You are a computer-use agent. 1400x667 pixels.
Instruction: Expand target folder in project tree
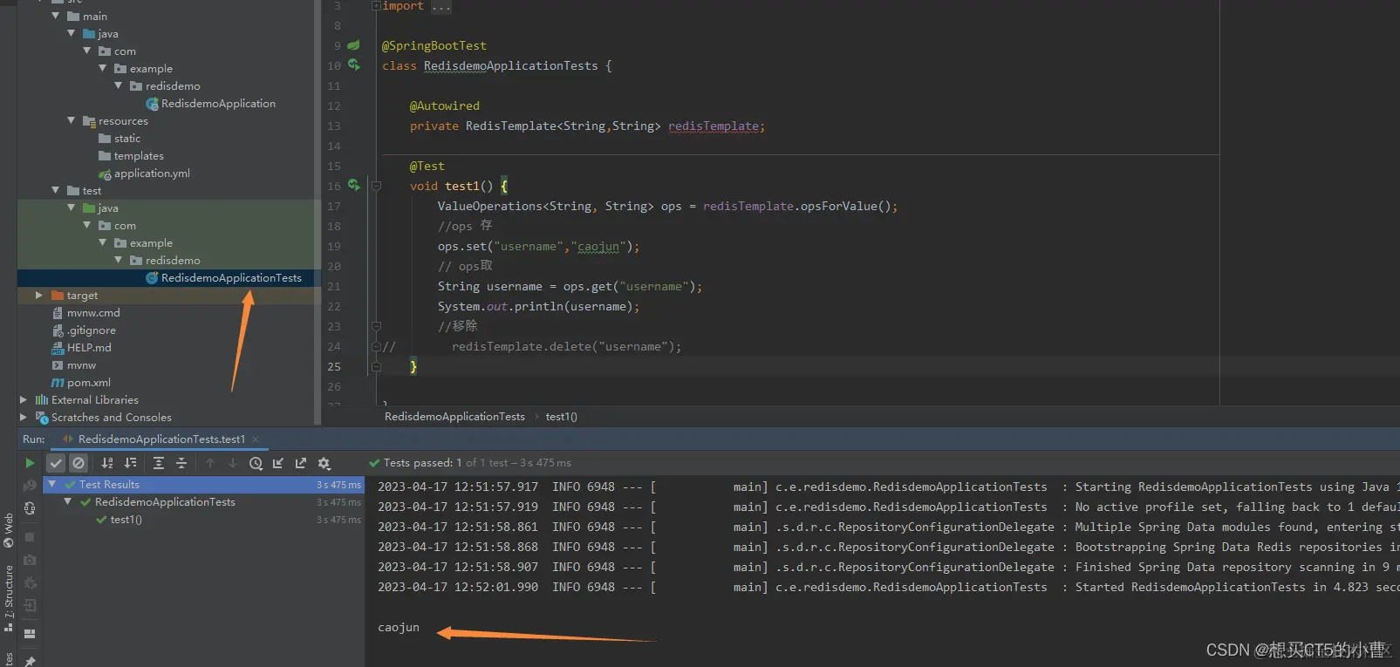tap(38, 295)
